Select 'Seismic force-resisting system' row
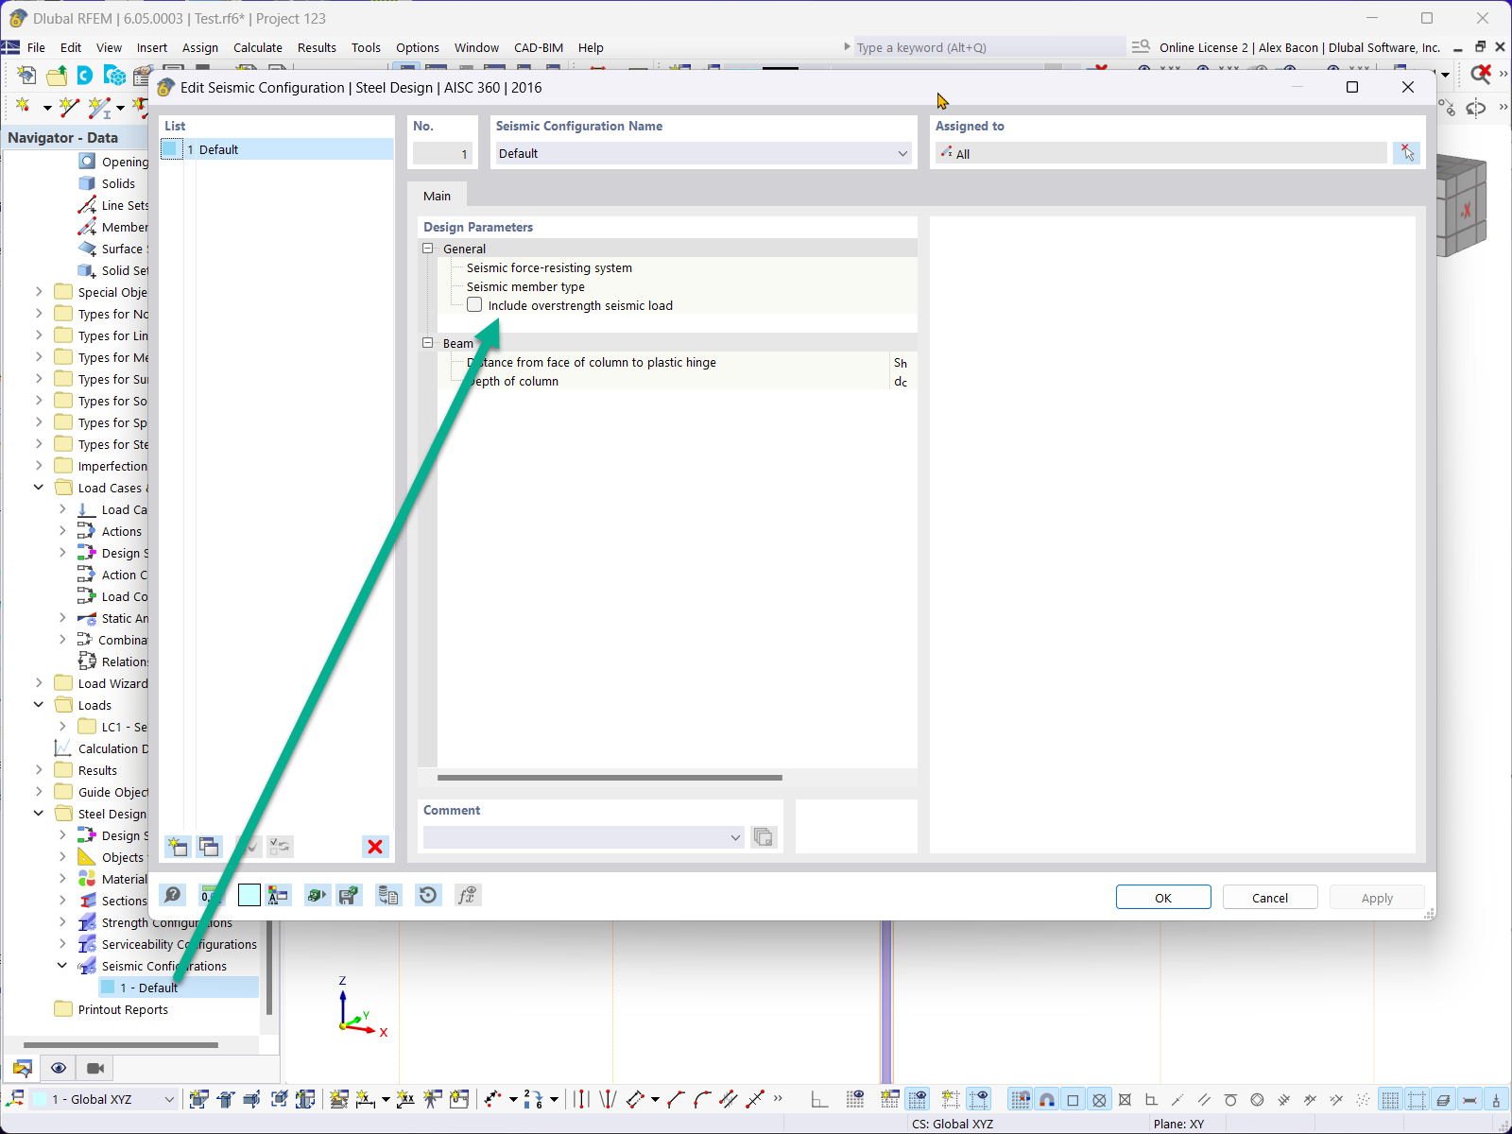This screenshot has width=1512, height=1134. (x=549, y=267)
